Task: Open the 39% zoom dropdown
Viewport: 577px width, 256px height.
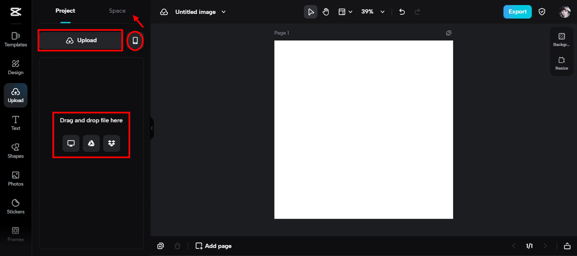Action: click(373, 12)
